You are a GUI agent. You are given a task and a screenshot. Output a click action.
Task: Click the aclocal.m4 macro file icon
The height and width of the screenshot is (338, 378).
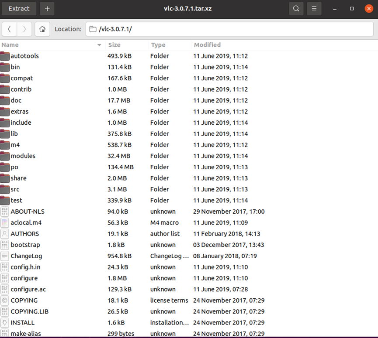click(x=5, y=223)
